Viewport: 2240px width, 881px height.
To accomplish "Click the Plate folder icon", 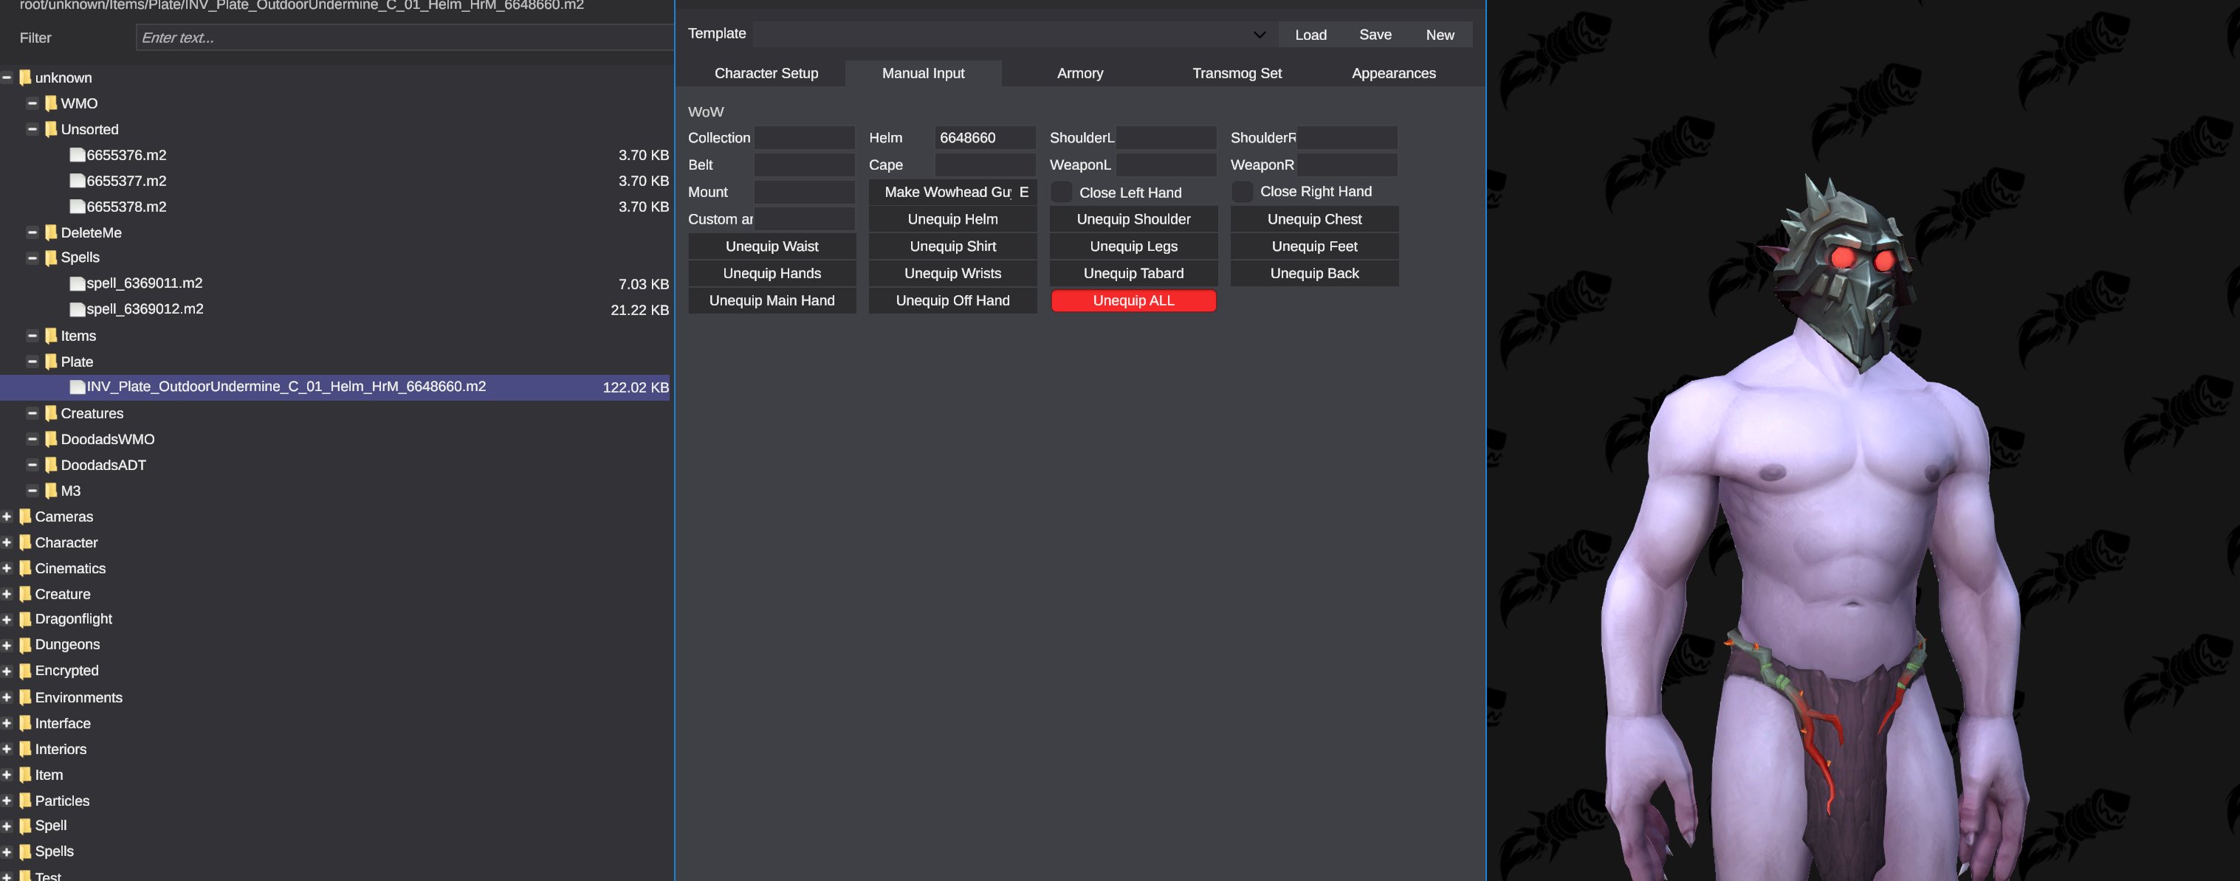I will [51, 362].
